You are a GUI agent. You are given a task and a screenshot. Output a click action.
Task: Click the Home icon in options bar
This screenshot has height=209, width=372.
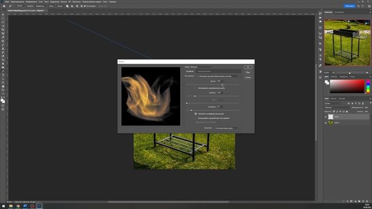(4, 6)
